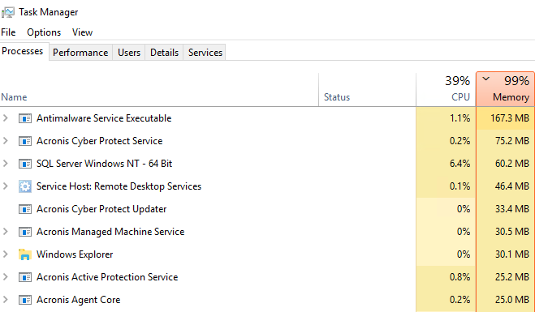Click the 25.2 MB memory value

click(x=512, y=277)
